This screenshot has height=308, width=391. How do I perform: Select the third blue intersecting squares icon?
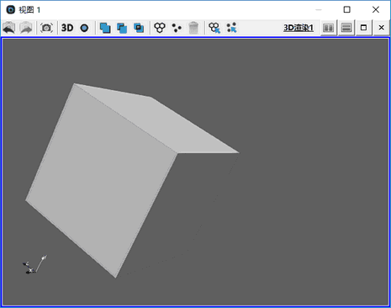click(139, 28)
